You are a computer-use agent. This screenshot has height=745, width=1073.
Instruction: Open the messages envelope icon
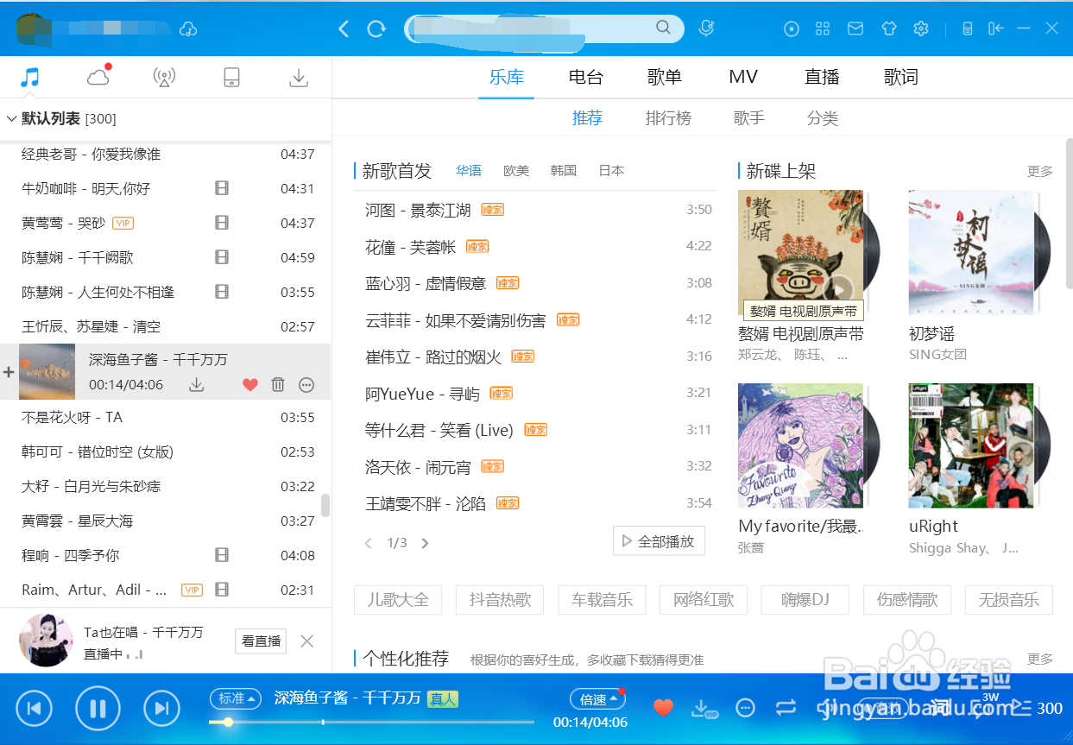(x=855, y=29)
